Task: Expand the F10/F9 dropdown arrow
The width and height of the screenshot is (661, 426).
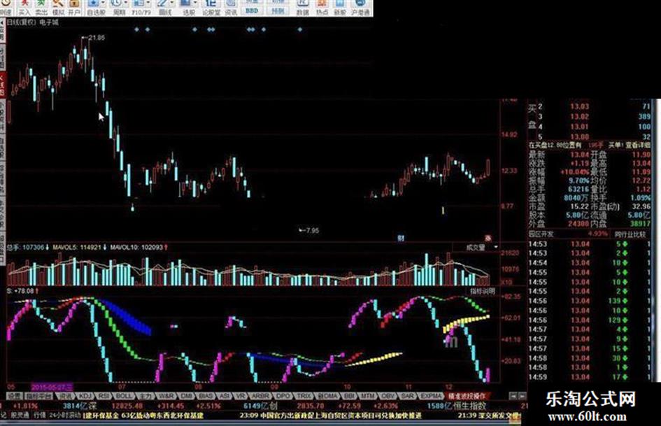Action: pos(148,3)
